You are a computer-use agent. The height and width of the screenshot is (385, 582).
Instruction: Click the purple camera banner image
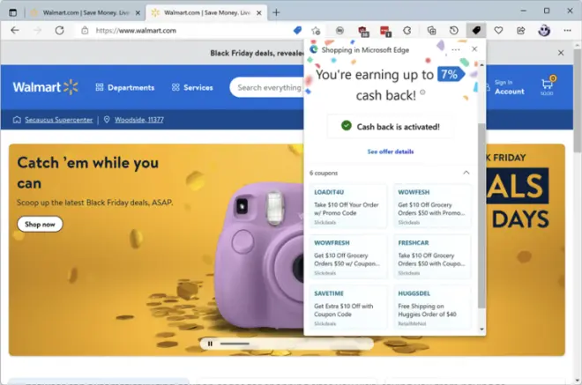coord(260,255)
